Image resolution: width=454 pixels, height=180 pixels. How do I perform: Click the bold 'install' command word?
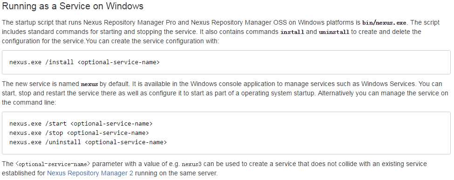pos(292,32)
